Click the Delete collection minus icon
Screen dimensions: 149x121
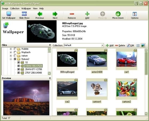(116, 46)
